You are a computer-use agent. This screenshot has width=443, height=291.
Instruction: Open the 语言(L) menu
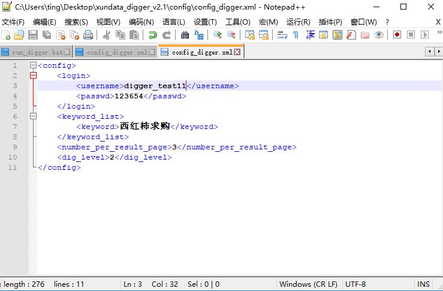tap(174, 22)
